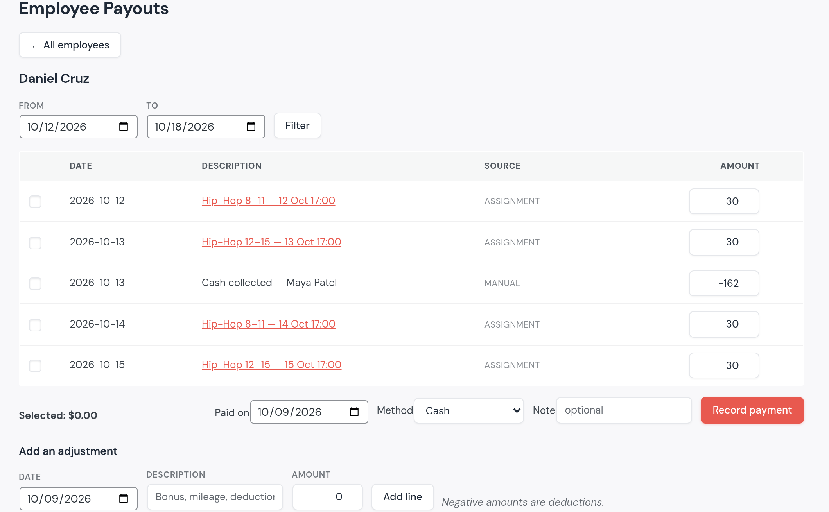Expand the Method dropdown showing Cash
Viewport: 829px width, 512px height.
(x=469, y=411)
